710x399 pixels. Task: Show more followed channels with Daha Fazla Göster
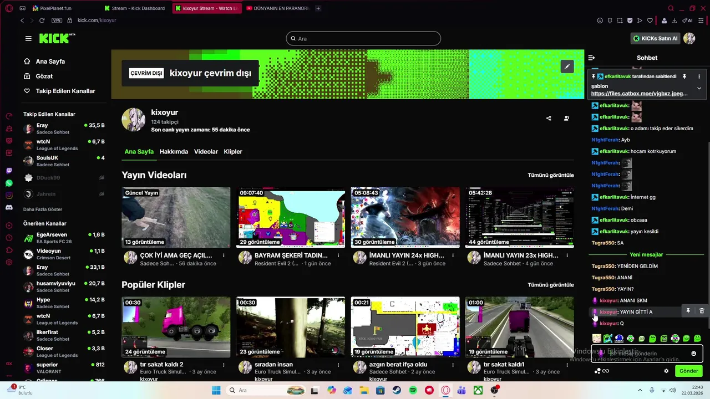43,209
